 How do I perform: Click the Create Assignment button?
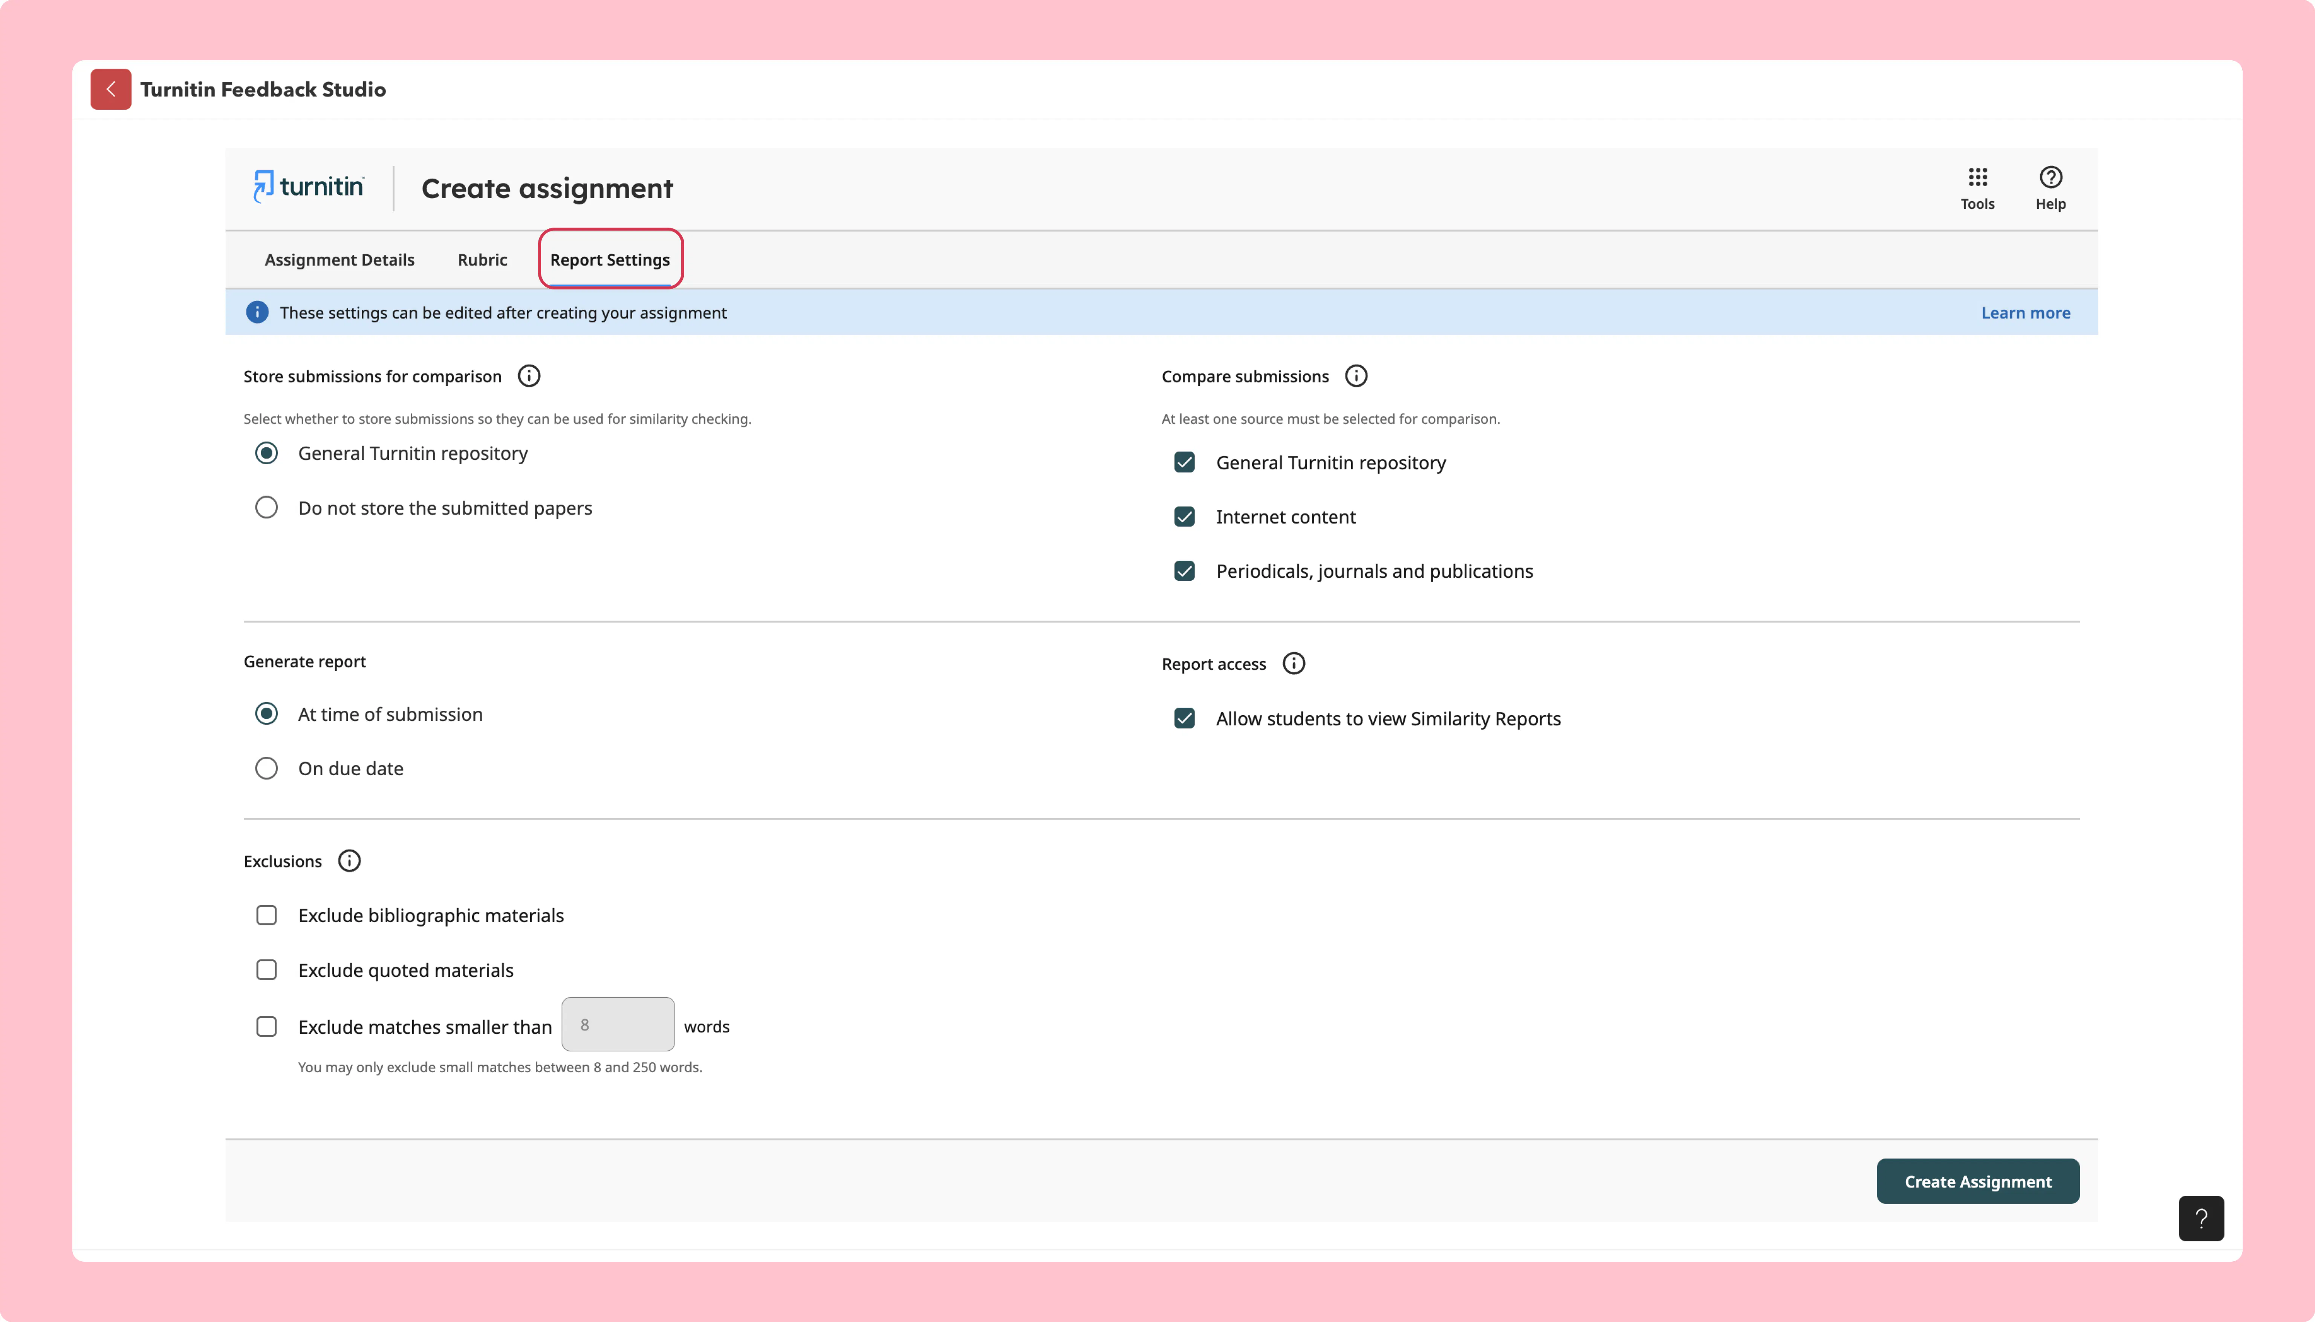click(1977, 1181)
